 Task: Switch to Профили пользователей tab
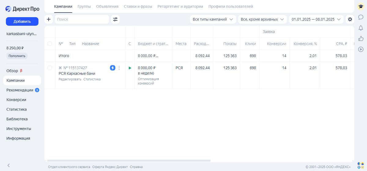tap(231, 6)
